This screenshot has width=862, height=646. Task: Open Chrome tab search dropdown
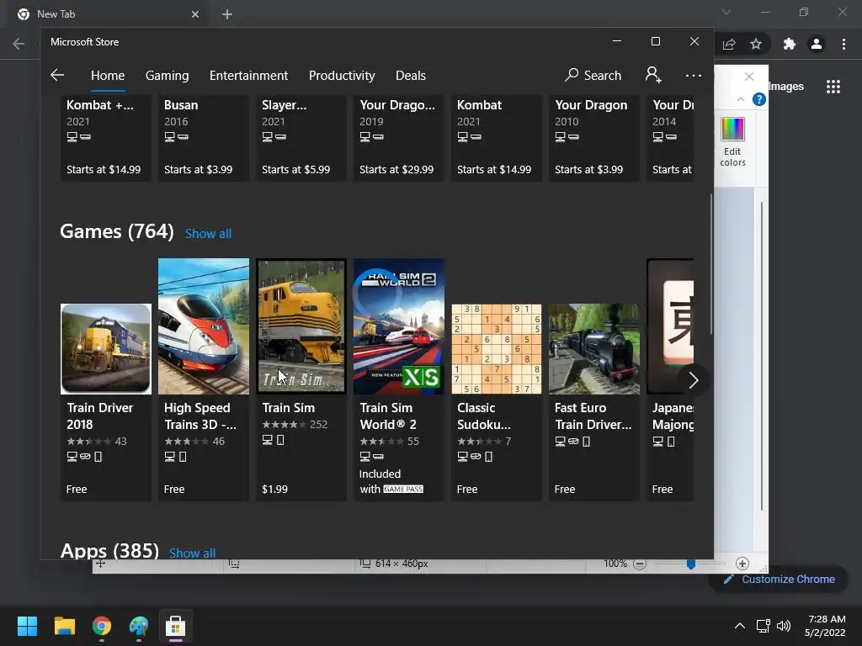tap(726, 12)
